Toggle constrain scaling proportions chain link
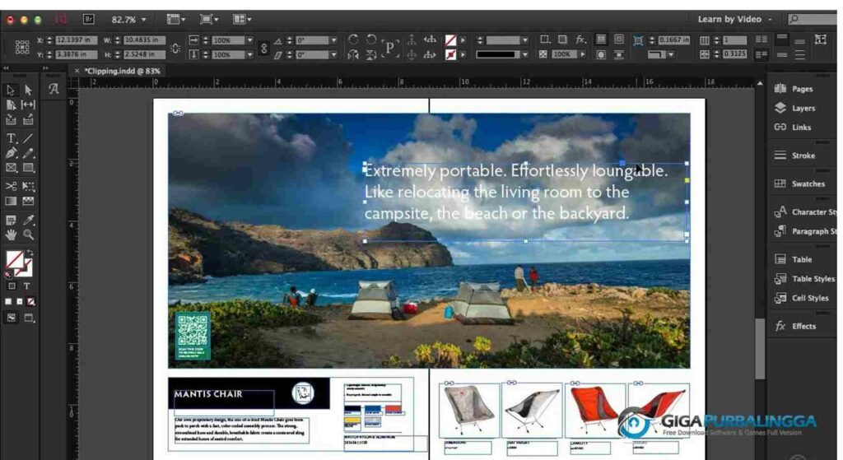 coord(263,48)
